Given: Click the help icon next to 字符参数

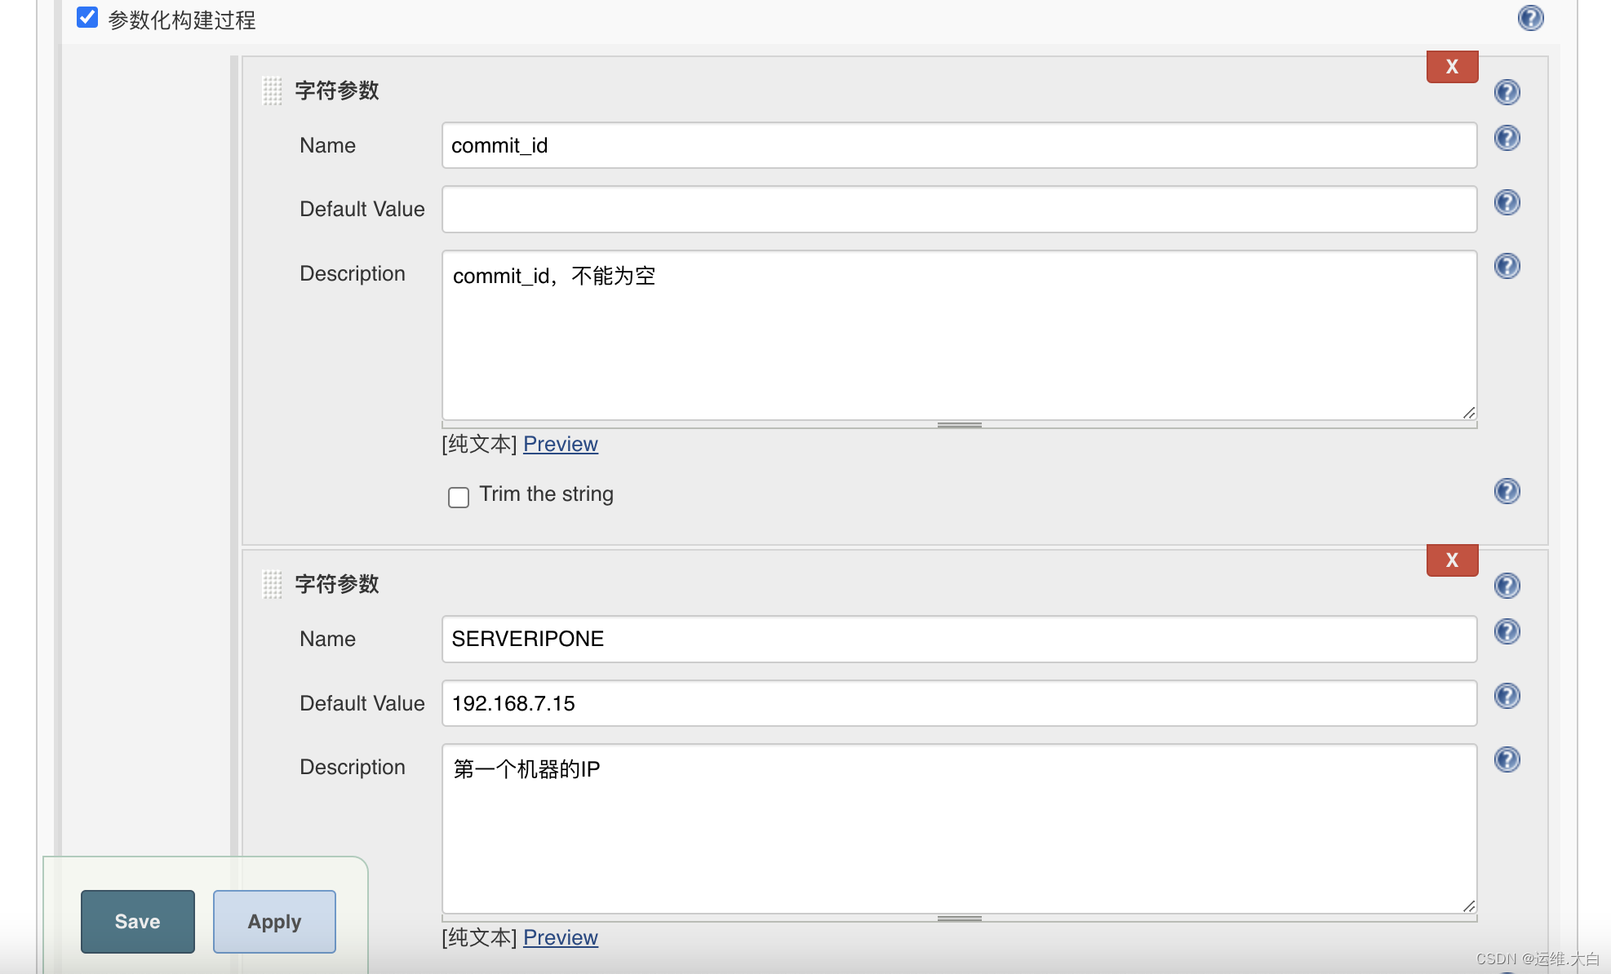Looking at the screenshot, I should point(1507,92).
